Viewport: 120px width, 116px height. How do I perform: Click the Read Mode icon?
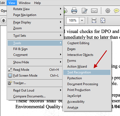tap(10, 70)
